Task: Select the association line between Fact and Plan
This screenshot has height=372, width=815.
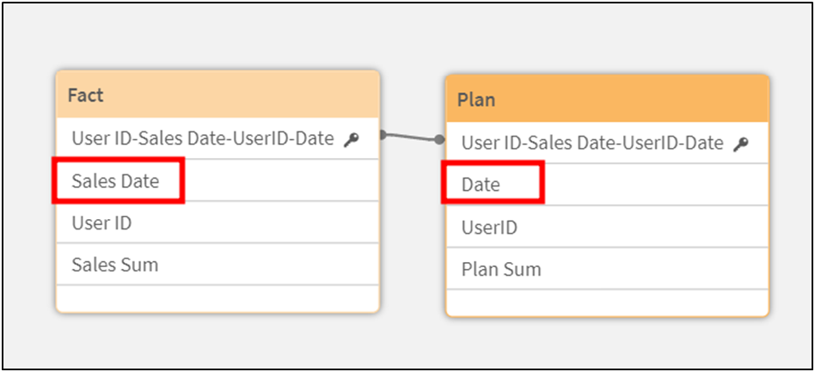Action: (x=412, y=137)
